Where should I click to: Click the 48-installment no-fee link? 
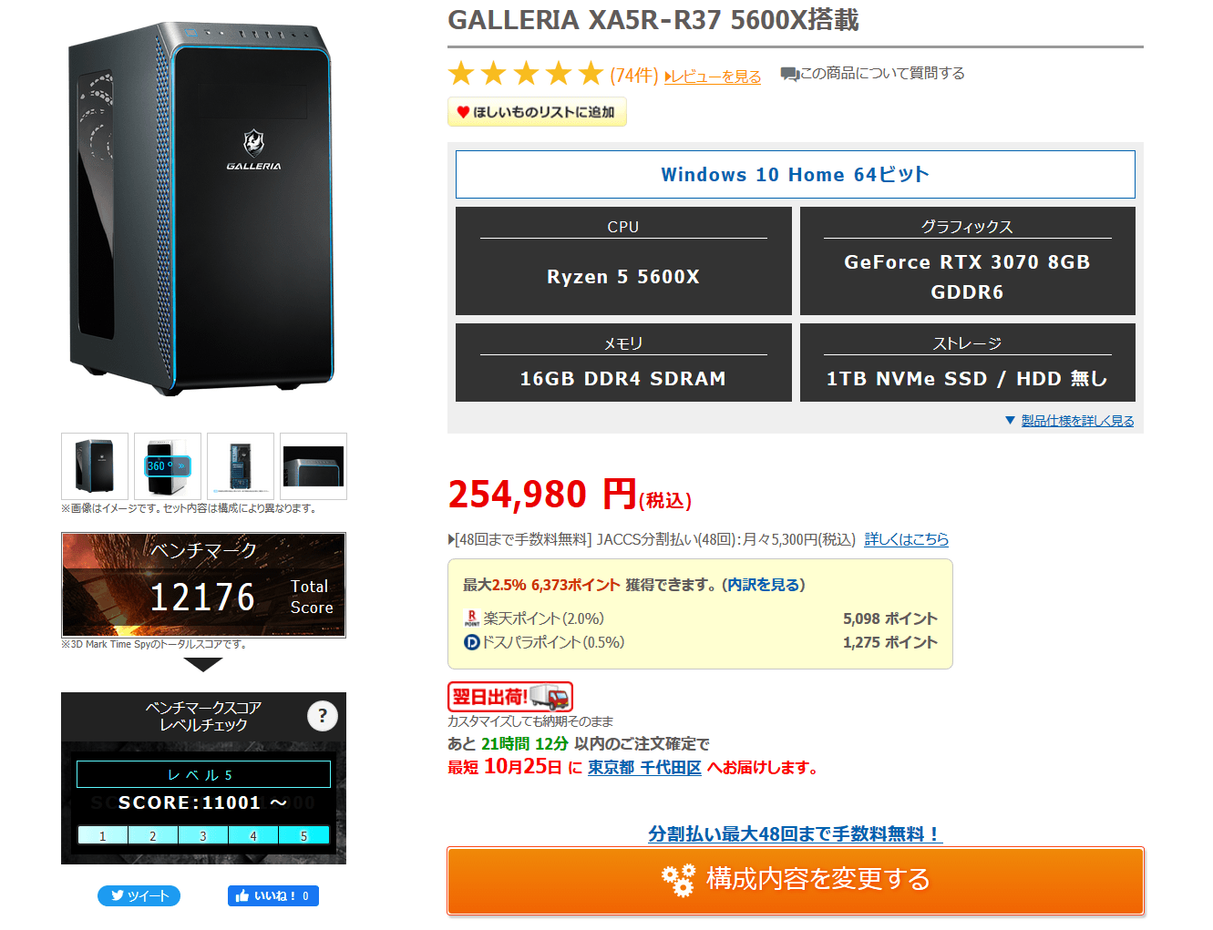(x=795, y=833)
